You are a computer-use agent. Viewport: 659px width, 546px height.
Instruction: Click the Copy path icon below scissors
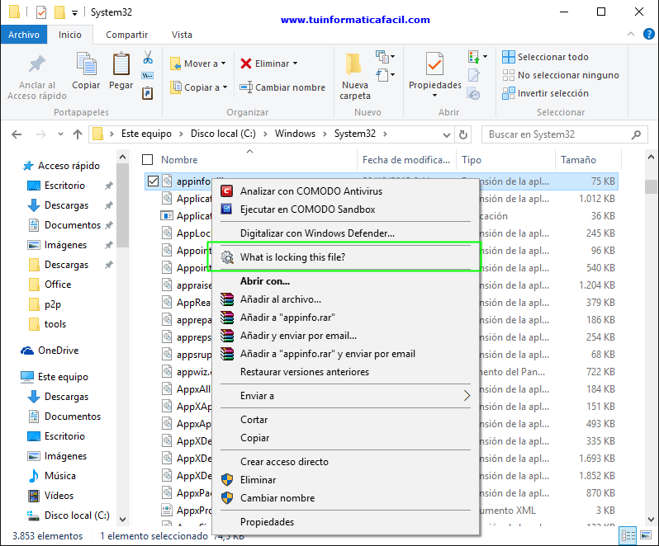coord(148,76)
